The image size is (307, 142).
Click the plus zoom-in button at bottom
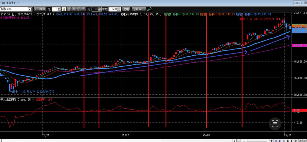coord(271,140)
